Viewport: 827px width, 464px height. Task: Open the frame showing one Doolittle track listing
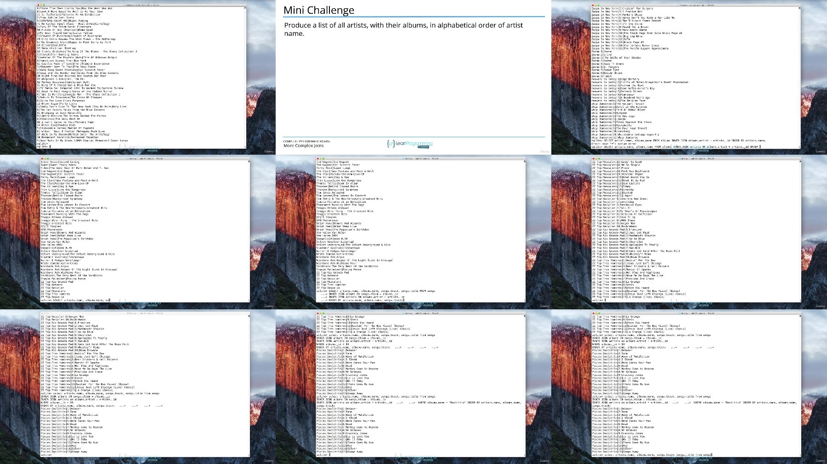click(x=138, y=386)
